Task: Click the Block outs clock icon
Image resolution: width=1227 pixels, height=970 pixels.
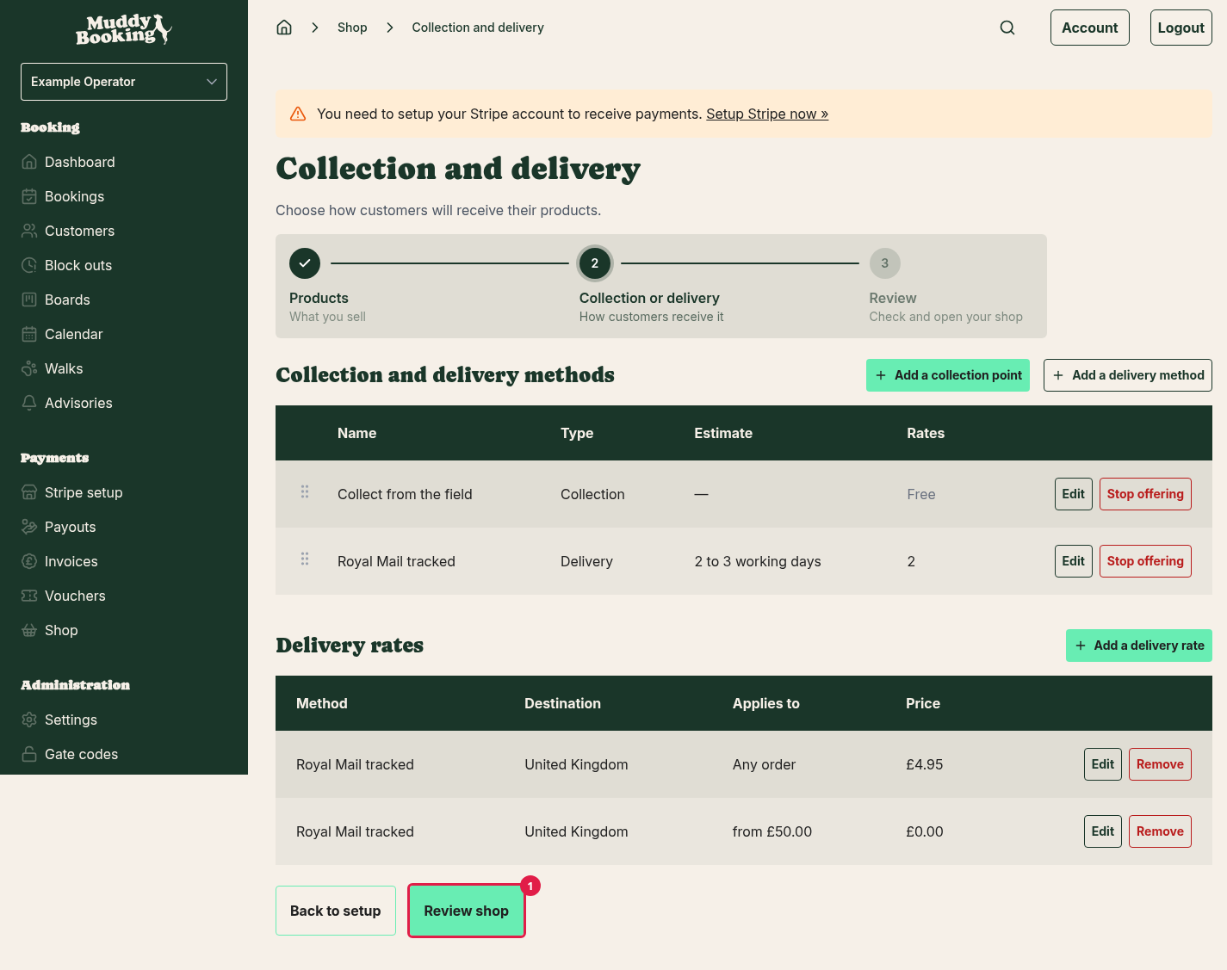Action: point(29,265)
